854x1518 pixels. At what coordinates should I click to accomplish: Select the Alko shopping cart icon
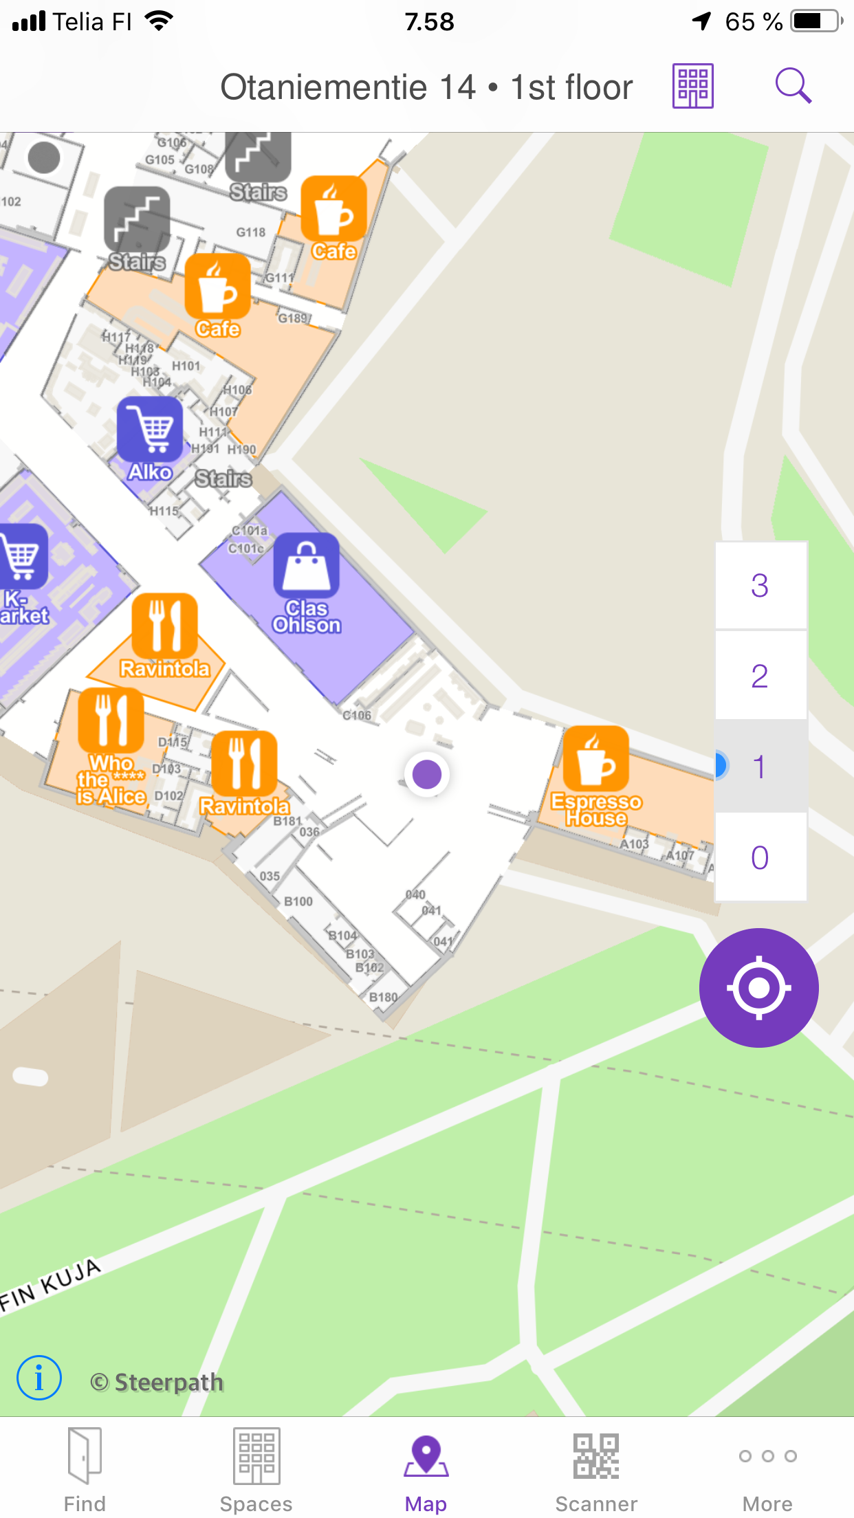(x=150, y=430)
